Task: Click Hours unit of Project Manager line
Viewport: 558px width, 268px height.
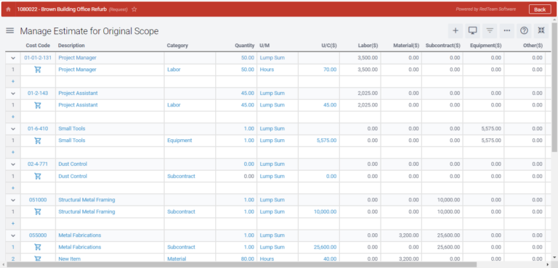Action: (267, 70)
